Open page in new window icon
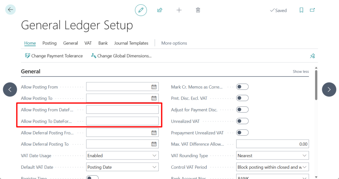The image size is (339, 179). click(x=312, y=10)
